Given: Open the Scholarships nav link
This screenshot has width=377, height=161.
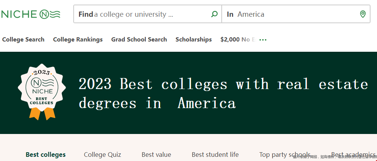Looking at the screenshot, I should [x=193, y=40].
